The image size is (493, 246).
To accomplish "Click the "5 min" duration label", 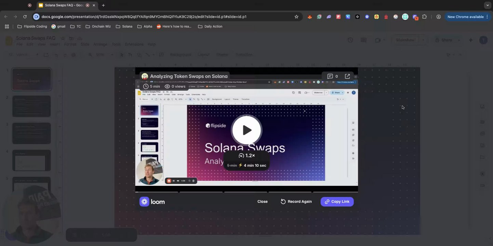I will [x=151, y=86].
